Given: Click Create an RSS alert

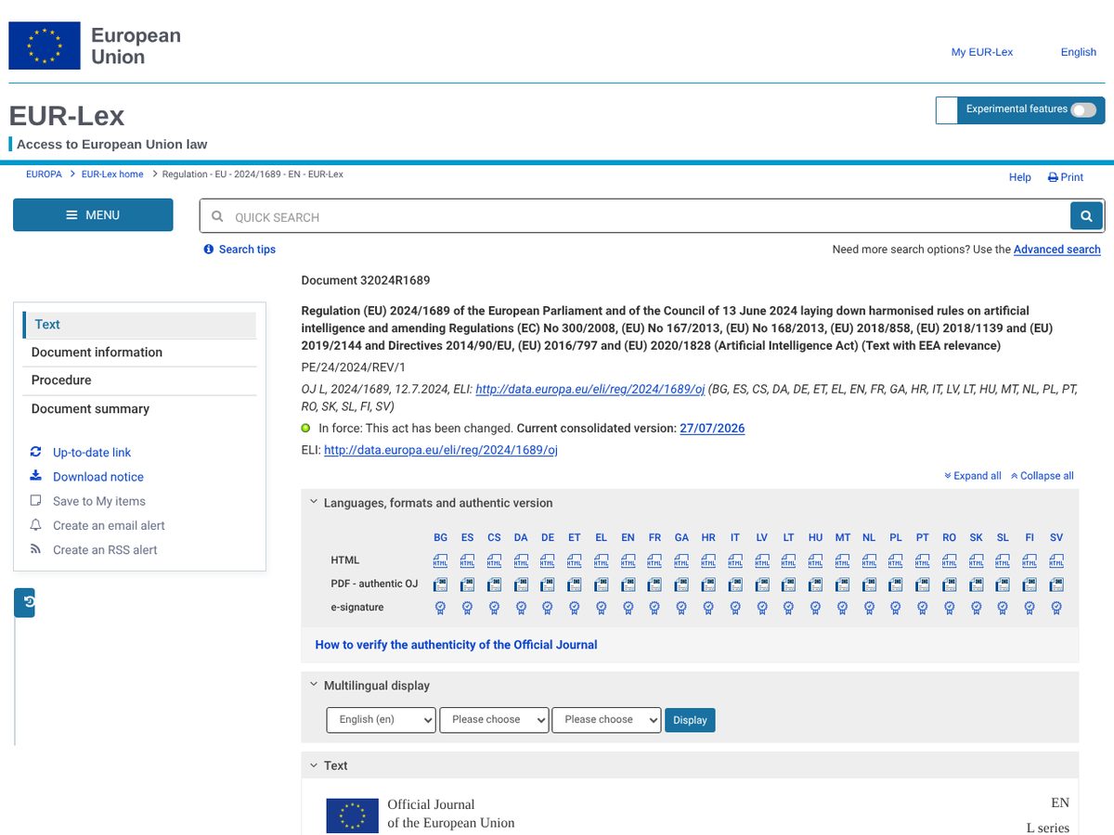Looking at the screenshot, I should pyautogui.click(x=105, y=550).
